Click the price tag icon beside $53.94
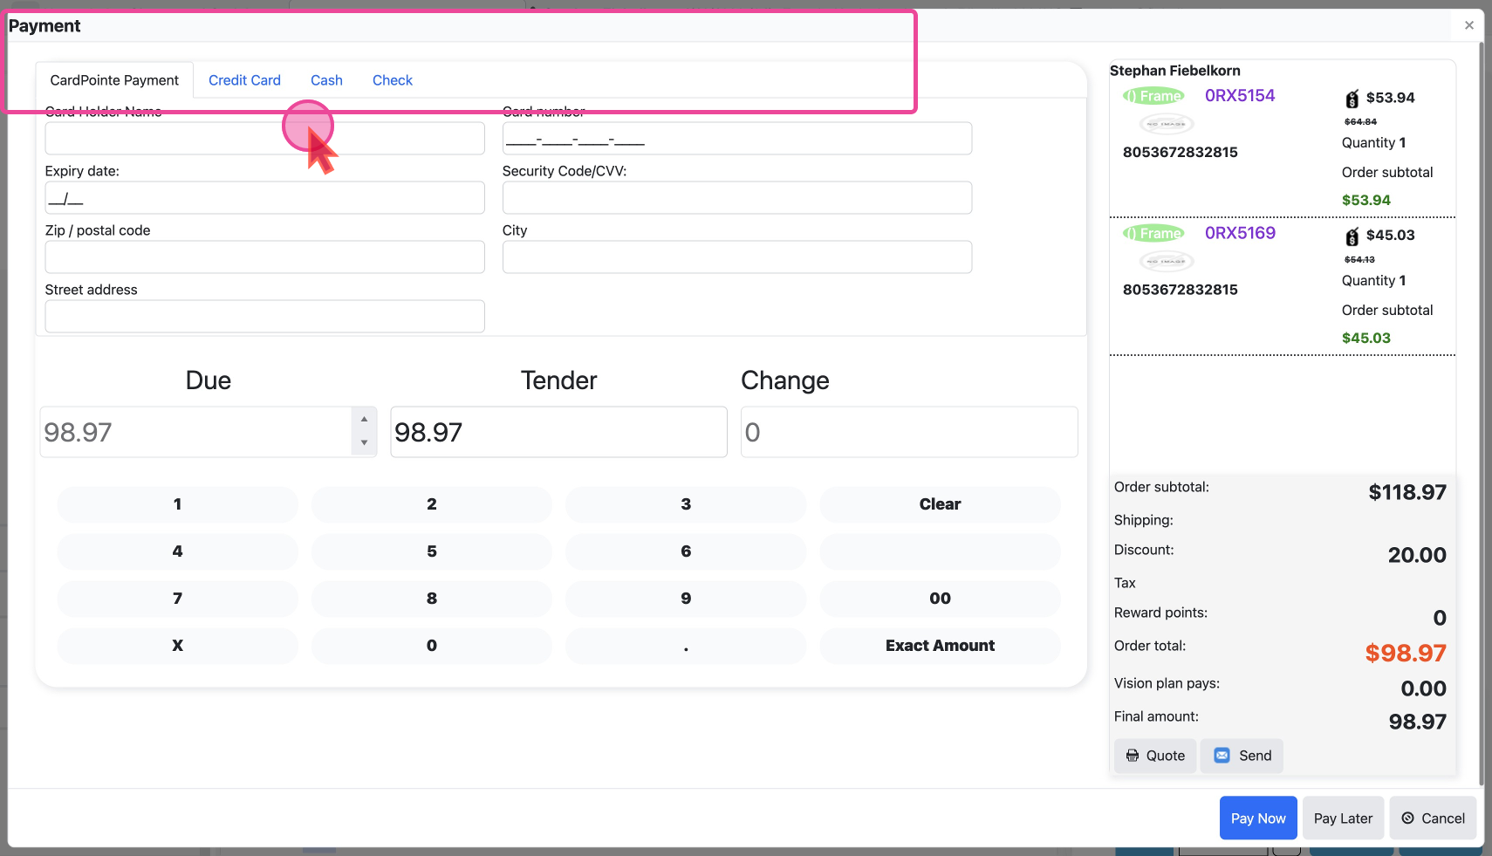This screenshot has width=1492, height=856. click(x=1352, y=99)
